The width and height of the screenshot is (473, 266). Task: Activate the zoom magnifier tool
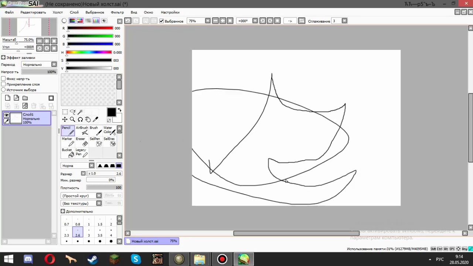tap(72, 119)
